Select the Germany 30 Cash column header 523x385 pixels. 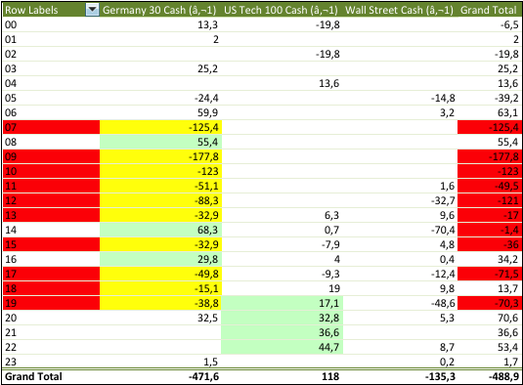[160, 10]
